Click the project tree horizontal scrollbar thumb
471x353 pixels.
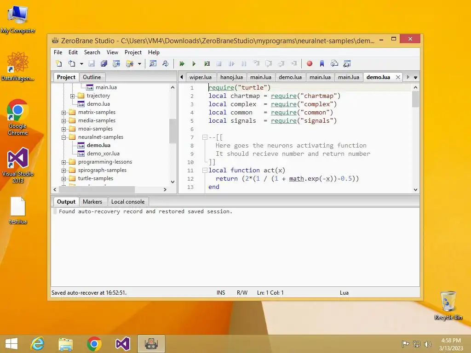[x=97, y=189]
